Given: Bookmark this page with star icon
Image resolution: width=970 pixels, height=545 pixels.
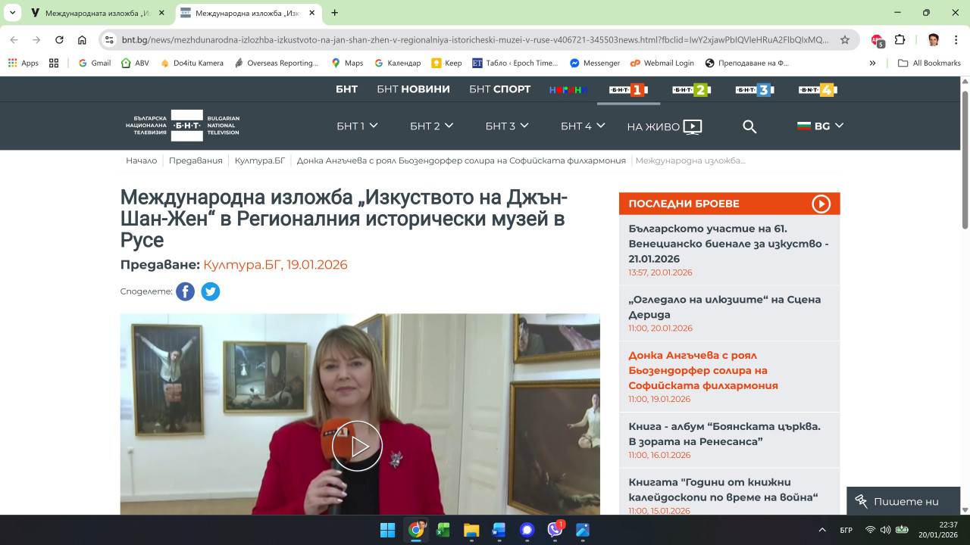Looking at the screenshot, I should [845, 40].
